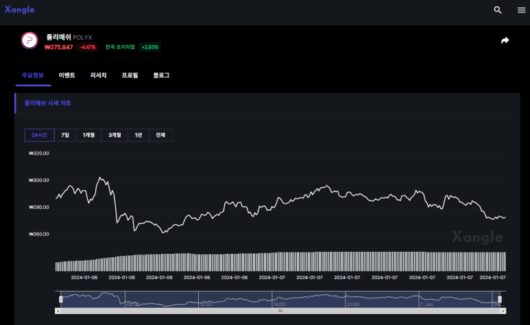
Task: Click the ₩320.00 axis label
Action: coord(39,153)
